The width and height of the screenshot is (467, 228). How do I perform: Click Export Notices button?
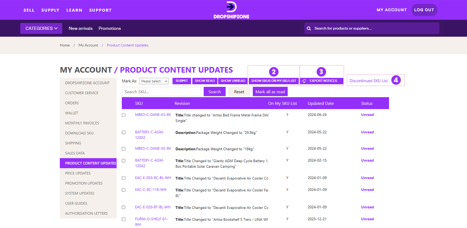coord(322,81)
